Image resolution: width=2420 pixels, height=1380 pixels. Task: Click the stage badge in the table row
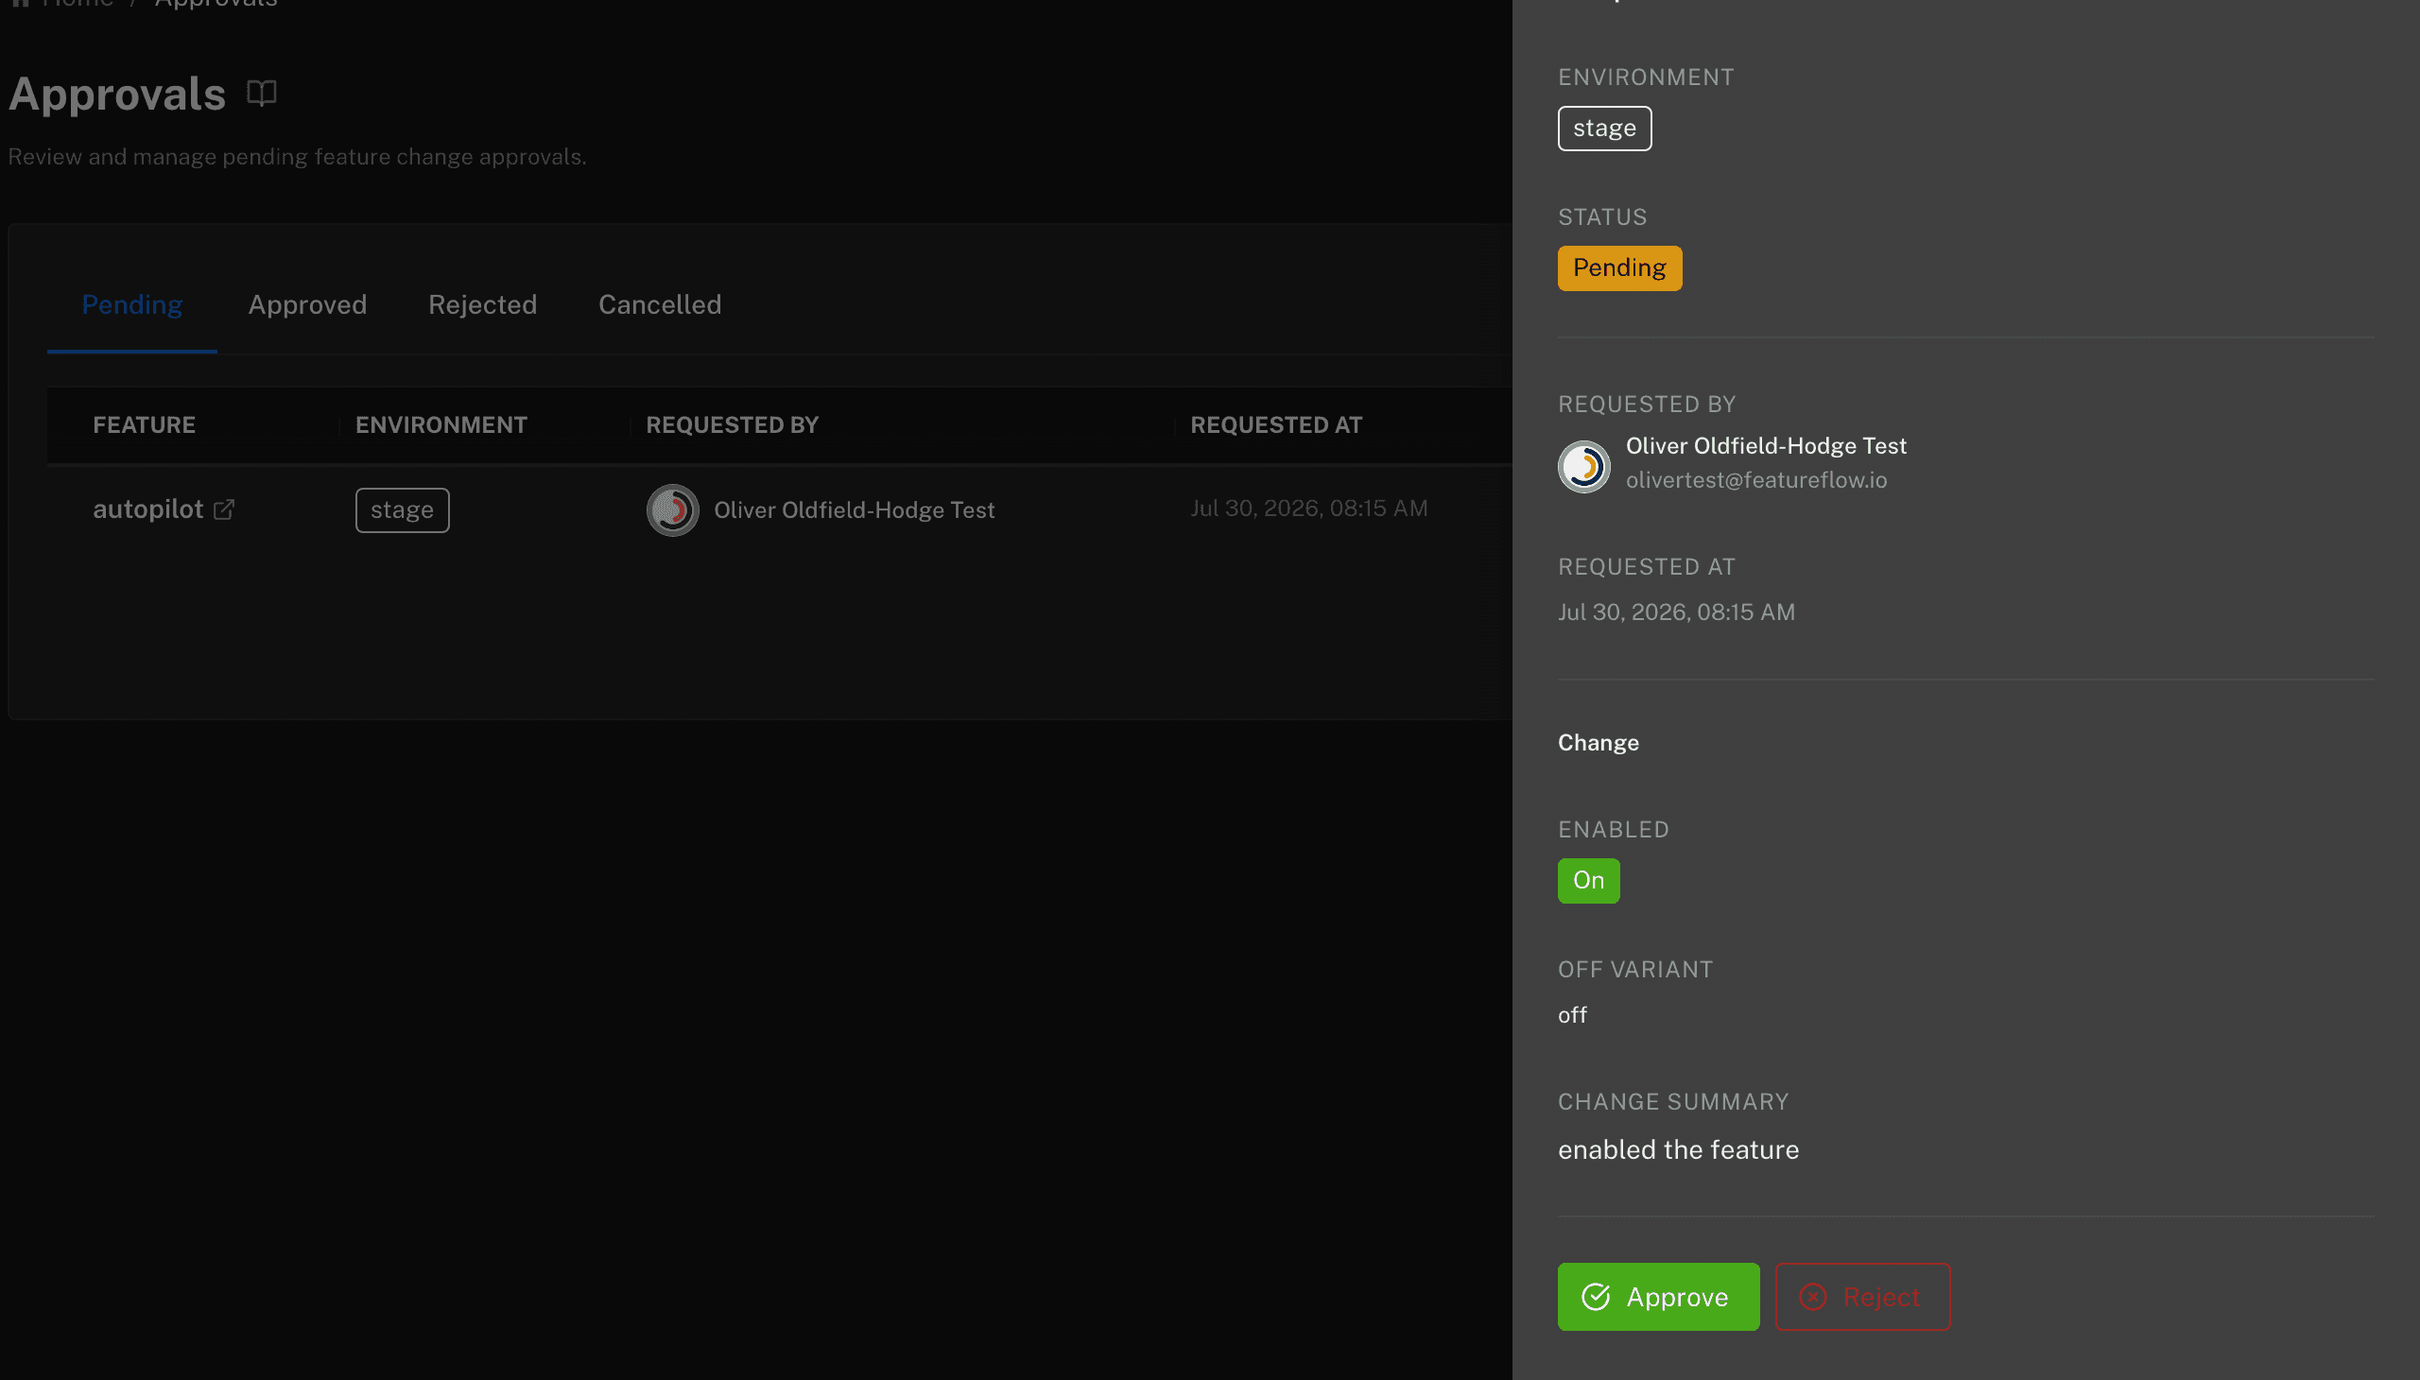click(402, 509)
